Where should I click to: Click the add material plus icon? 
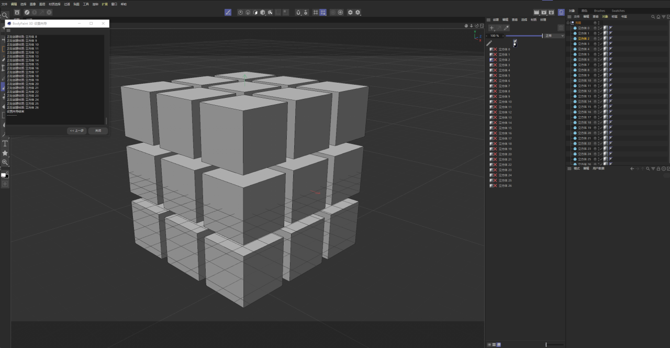[492, 27]
